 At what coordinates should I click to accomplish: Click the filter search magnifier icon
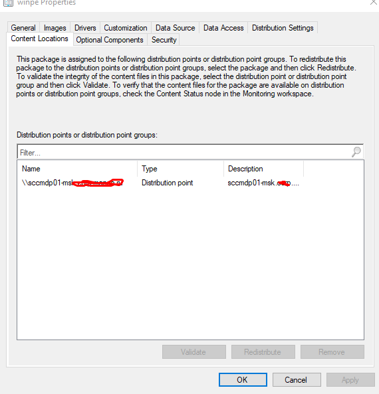356,151
